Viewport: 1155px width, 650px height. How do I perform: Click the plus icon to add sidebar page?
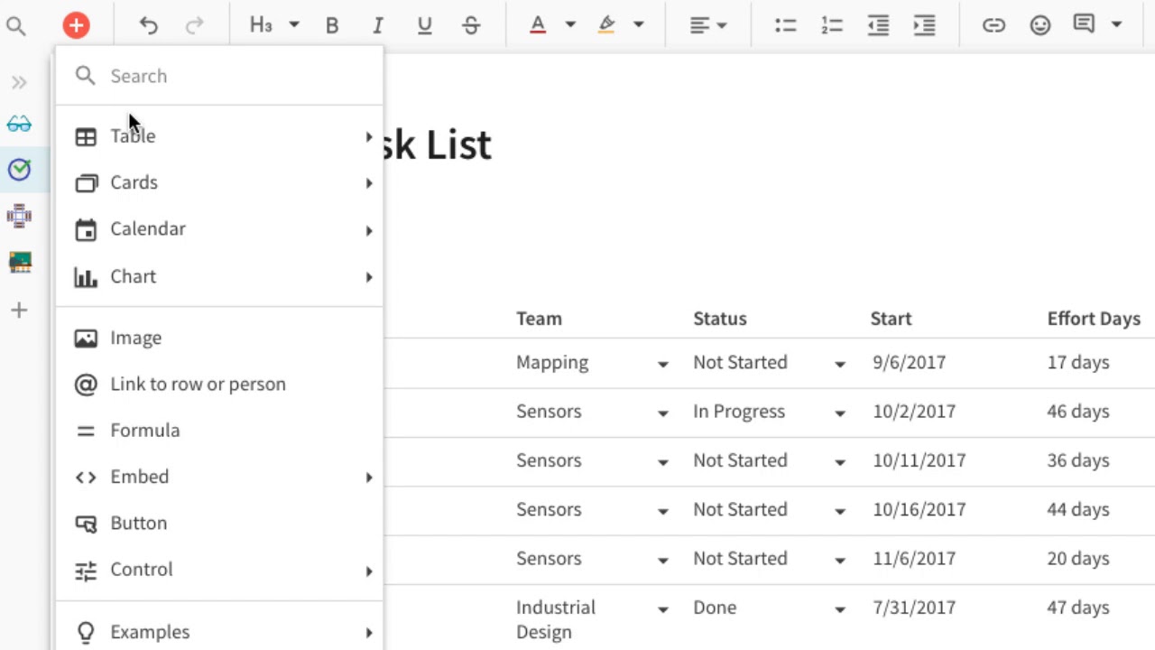point(19,311)
